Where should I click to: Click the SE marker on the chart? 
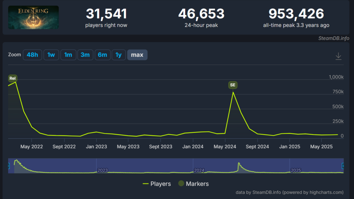(233, 85)
